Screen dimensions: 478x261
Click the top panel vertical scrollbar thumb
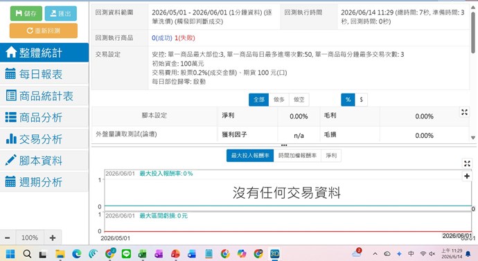pyautogui.click(x=473, y=33)
